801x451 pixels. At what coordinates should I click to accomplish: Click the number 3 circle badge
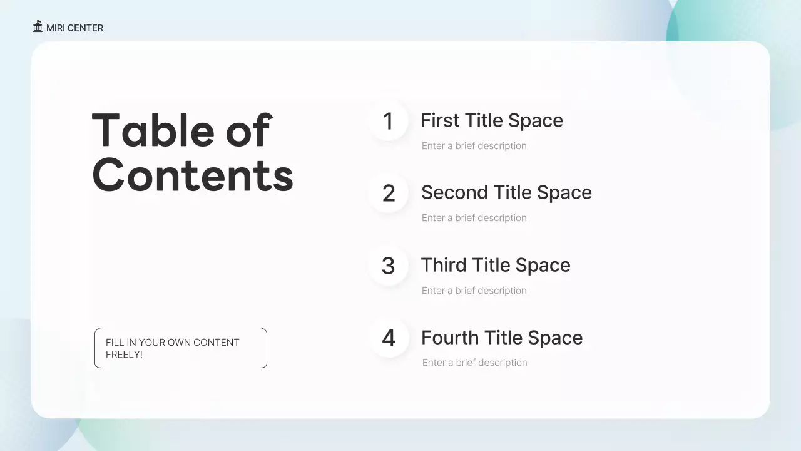tap(388, 266)
